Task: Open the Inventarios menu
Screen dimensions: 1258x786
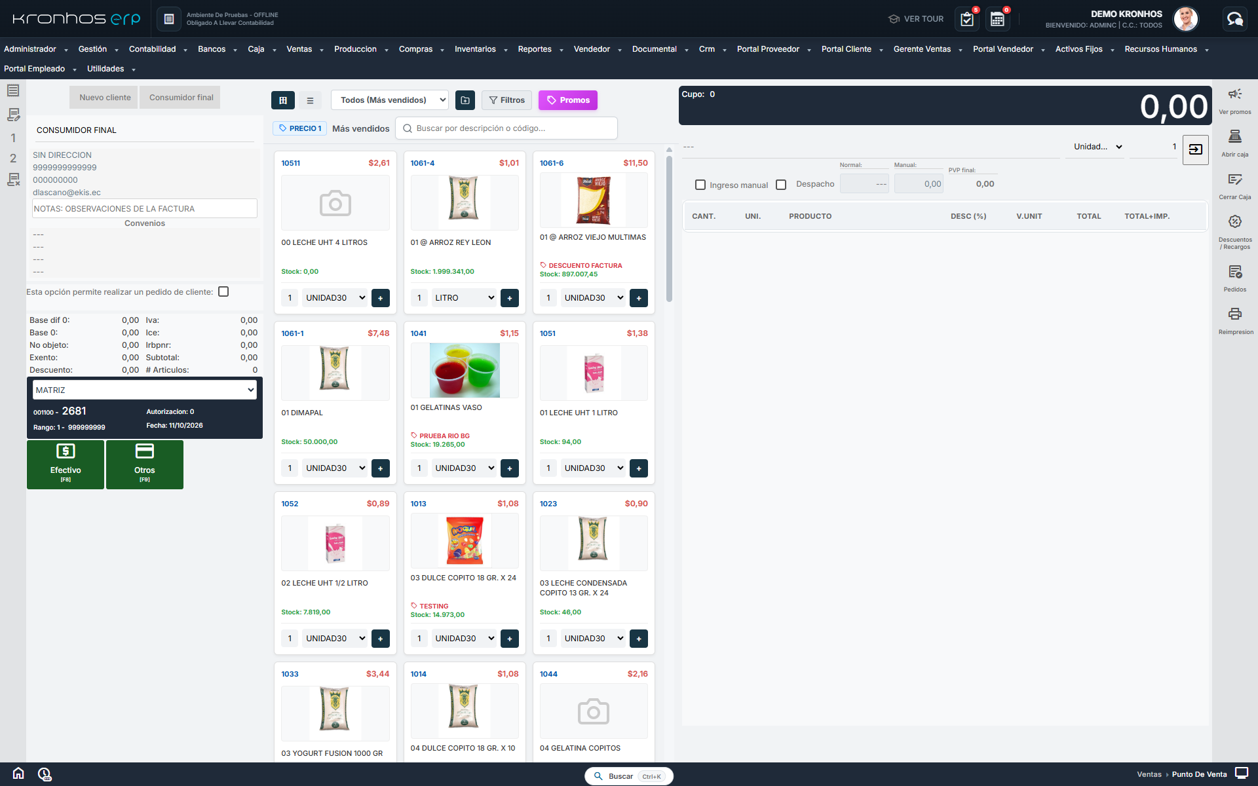Action: click(x=481, y=49)
